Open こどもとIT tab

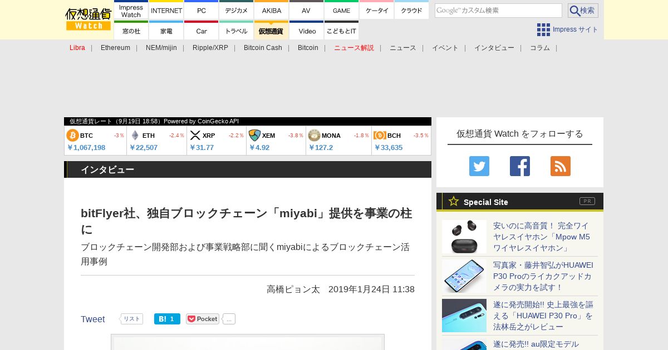click(x=341, y=31)
